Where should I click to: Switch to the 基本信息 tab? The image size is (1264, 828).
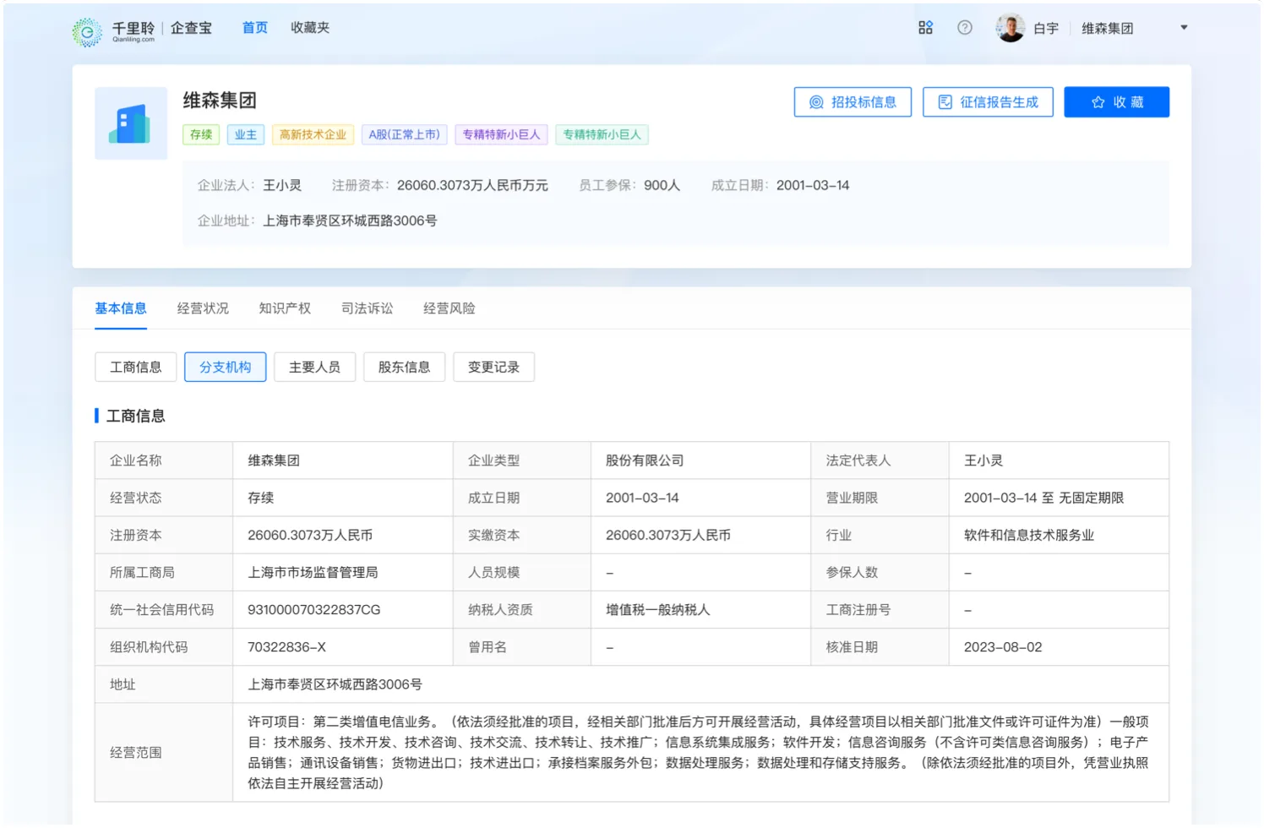tap(121, 308)
